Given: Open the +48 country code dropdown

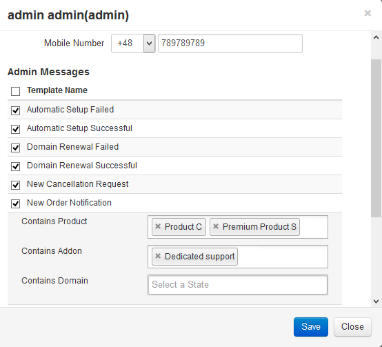Looking at the screenshot, I should (133, 43).
